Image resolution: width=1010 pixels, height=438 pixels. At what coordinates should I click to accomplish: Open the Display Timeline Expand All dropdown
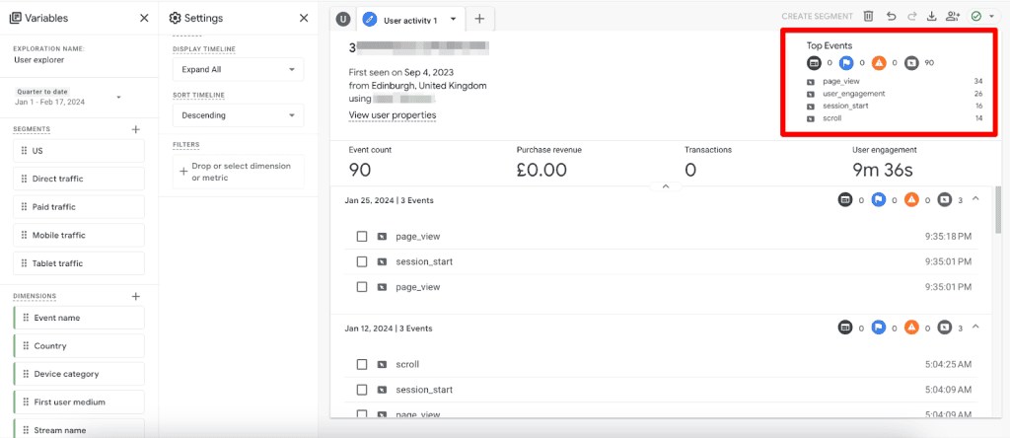[x=239, y=69]
